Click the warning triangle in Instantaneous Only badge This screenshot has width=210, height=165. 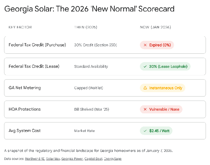click(x=145, y=88)
